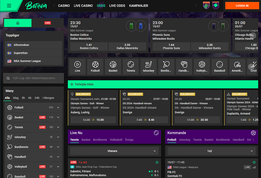The image size is (261, 178).
Task: Click the orange building badge icon
Action: 206,5
